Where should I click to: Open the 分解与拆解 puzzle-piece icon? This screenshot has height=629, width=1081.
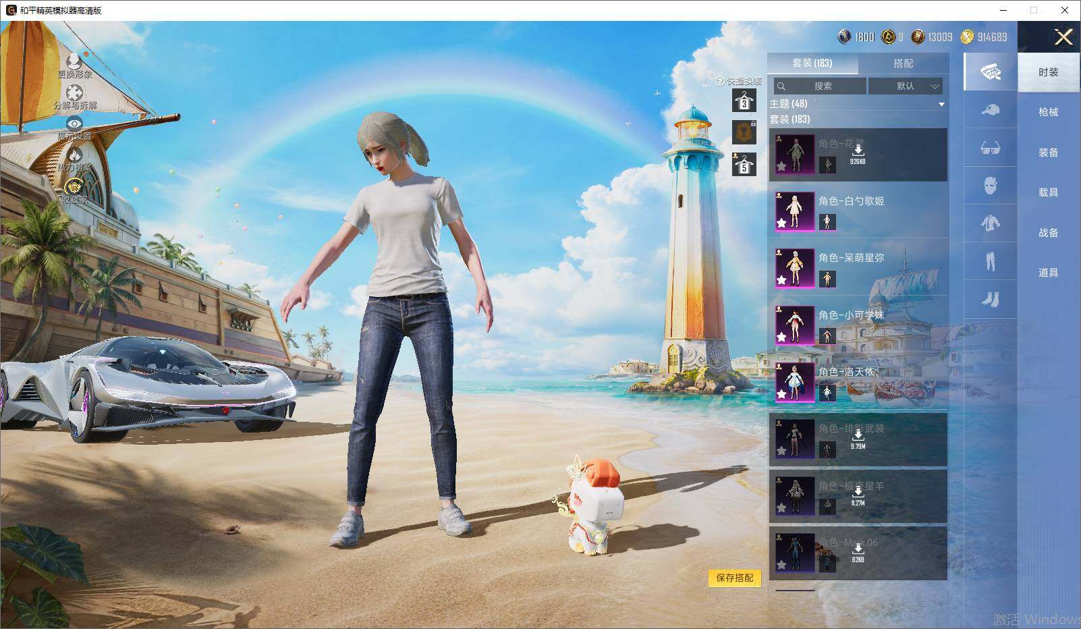74,92
